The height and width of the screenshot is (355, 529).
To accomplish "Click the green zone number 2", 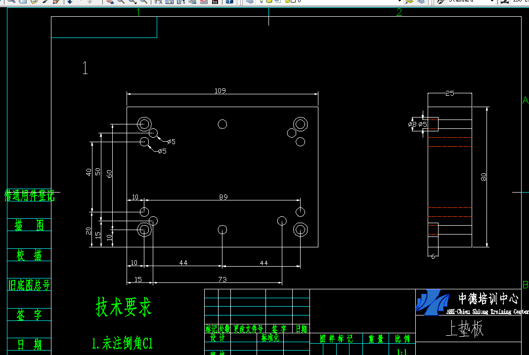I will [x=399, y=12].
